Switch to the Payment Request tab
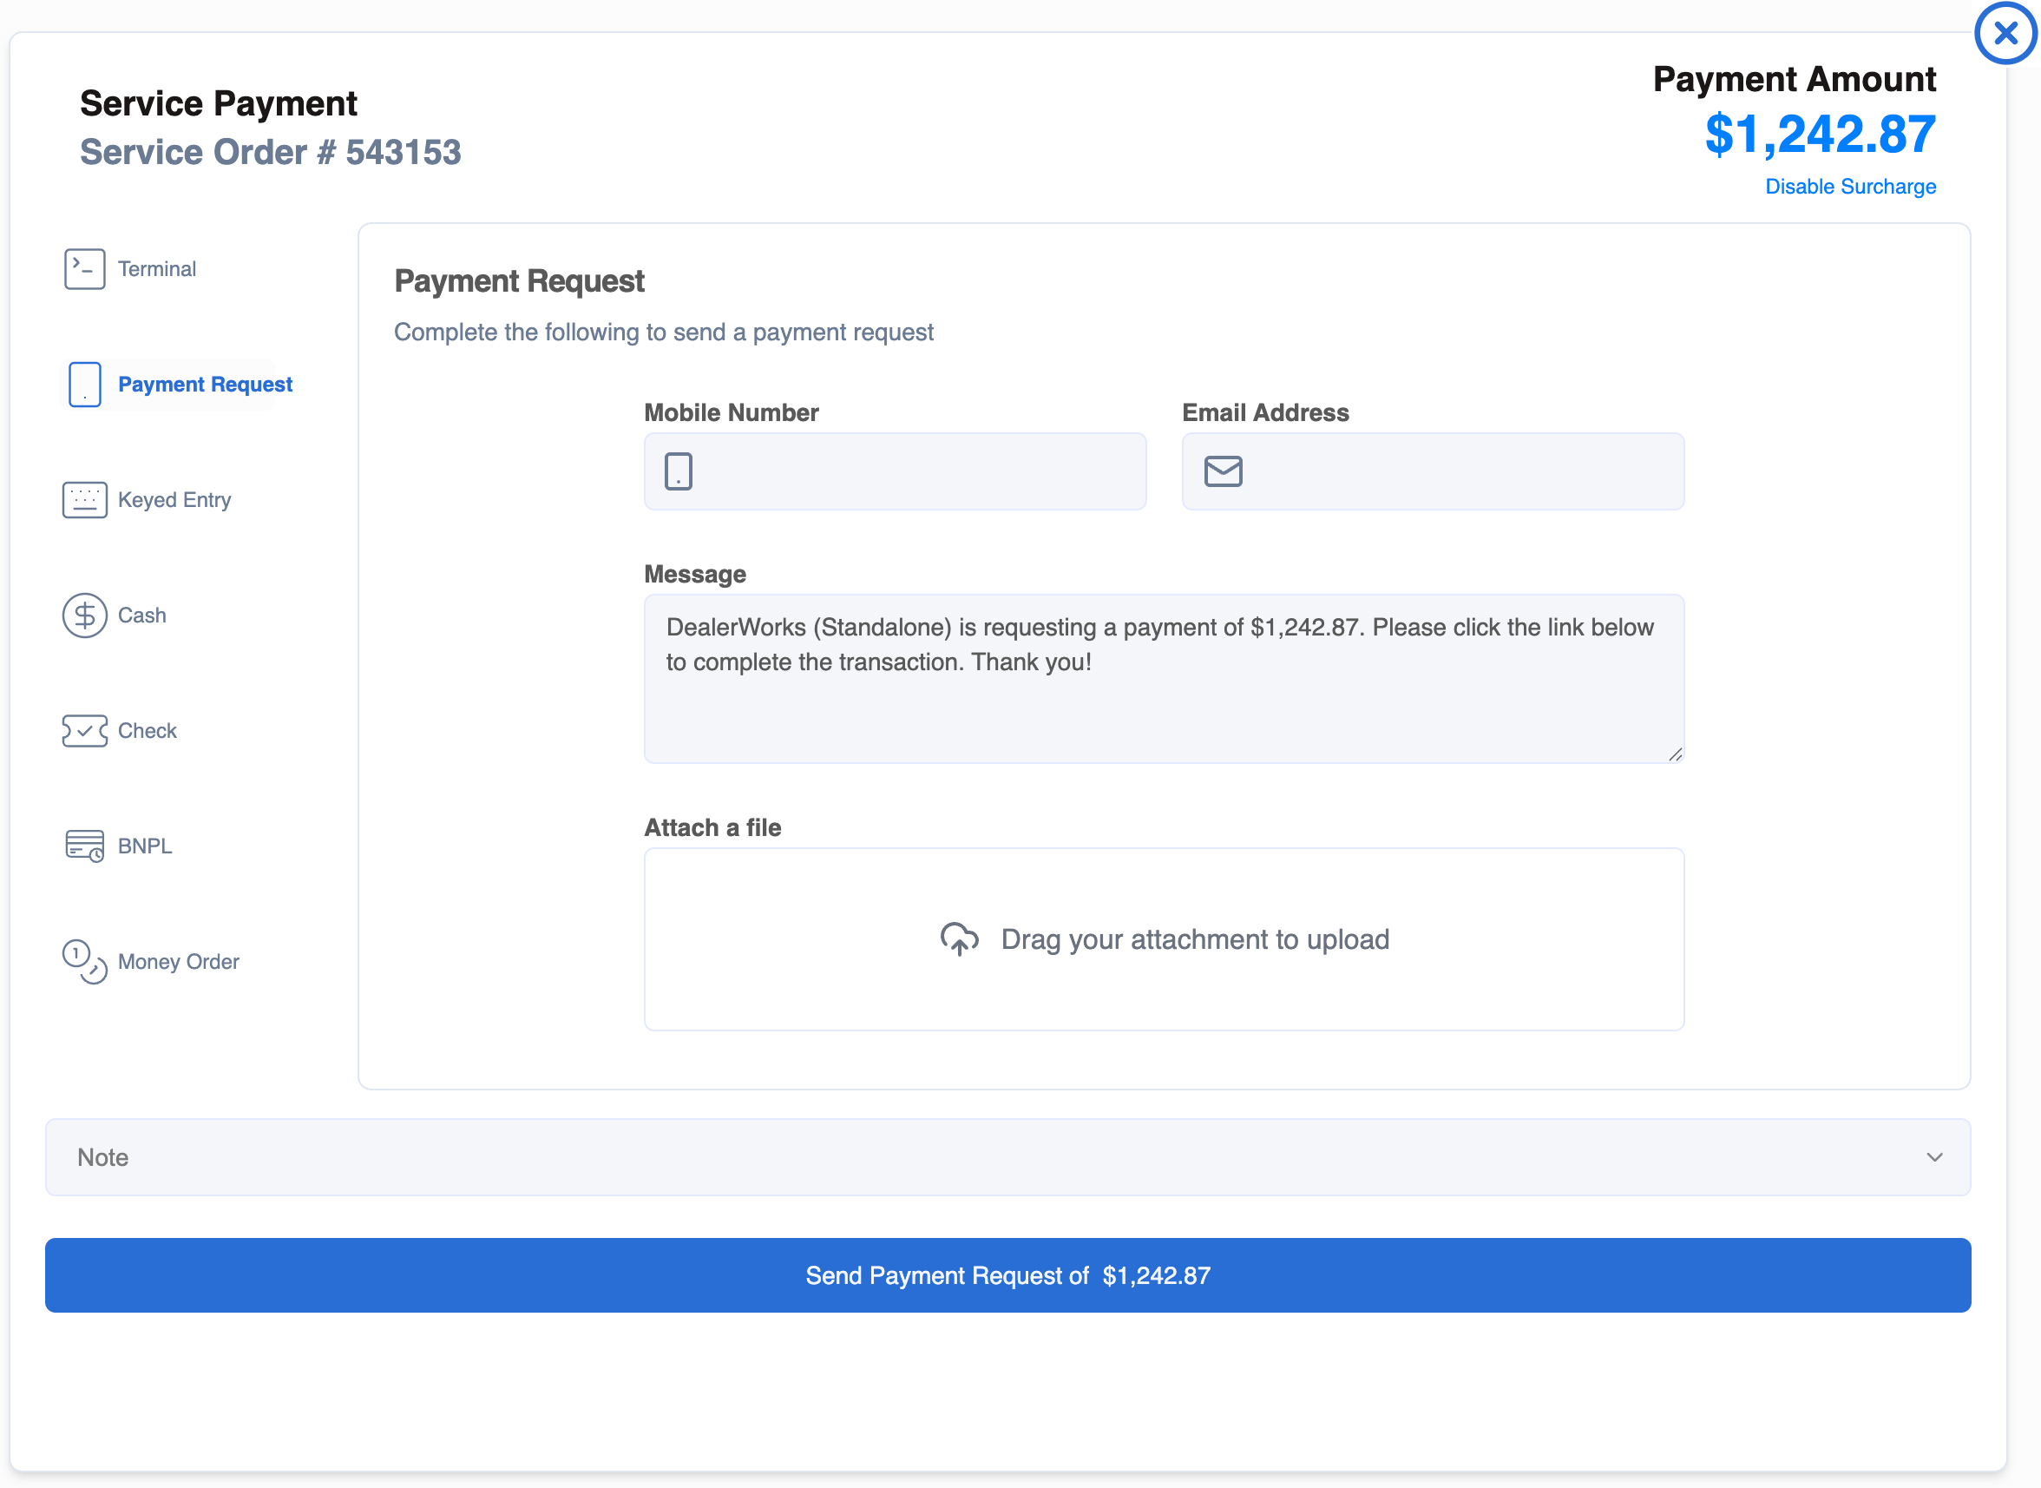The image size is (2041, 1488). 205,385
